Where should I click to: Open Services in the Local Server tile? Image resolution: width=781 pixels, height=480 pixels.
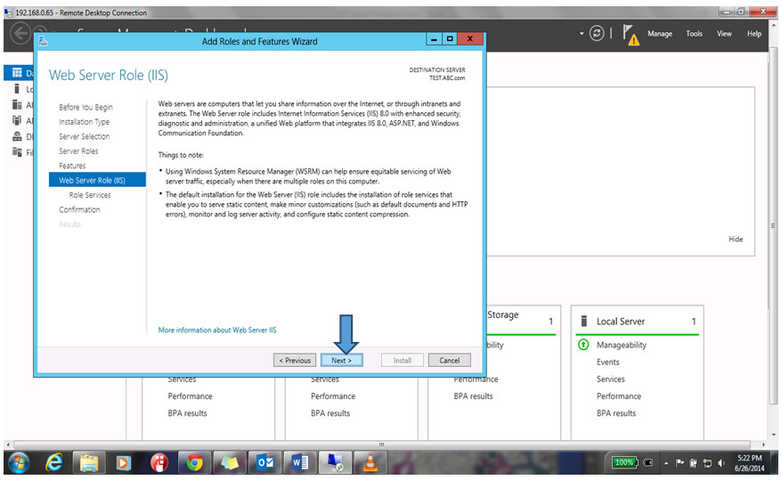coord(611,378)
